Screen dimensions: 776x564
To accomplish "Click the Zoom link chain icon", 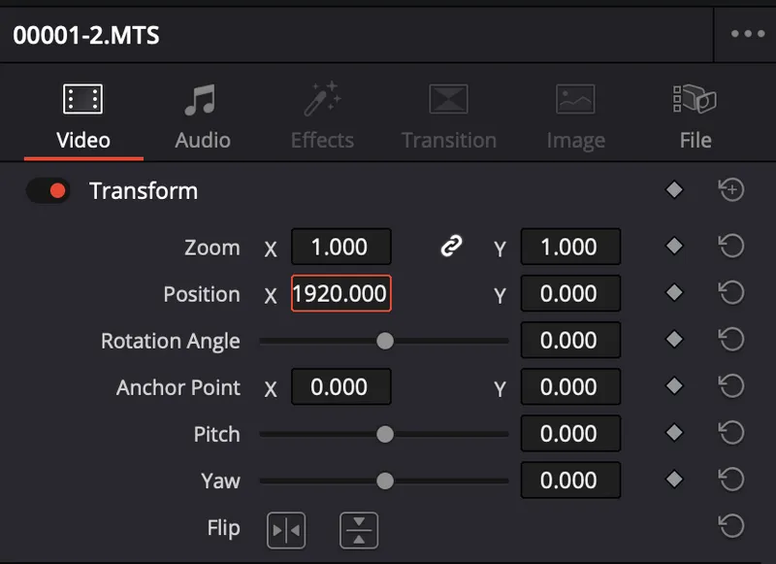I will click(450, 248).
